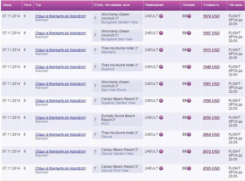Click BB help icon in 1907 USD row
245x181 pixels.
point(189,33)
